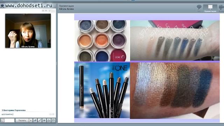Click the eraser icon in chat toolbar
224x126 pixels.
35,120
